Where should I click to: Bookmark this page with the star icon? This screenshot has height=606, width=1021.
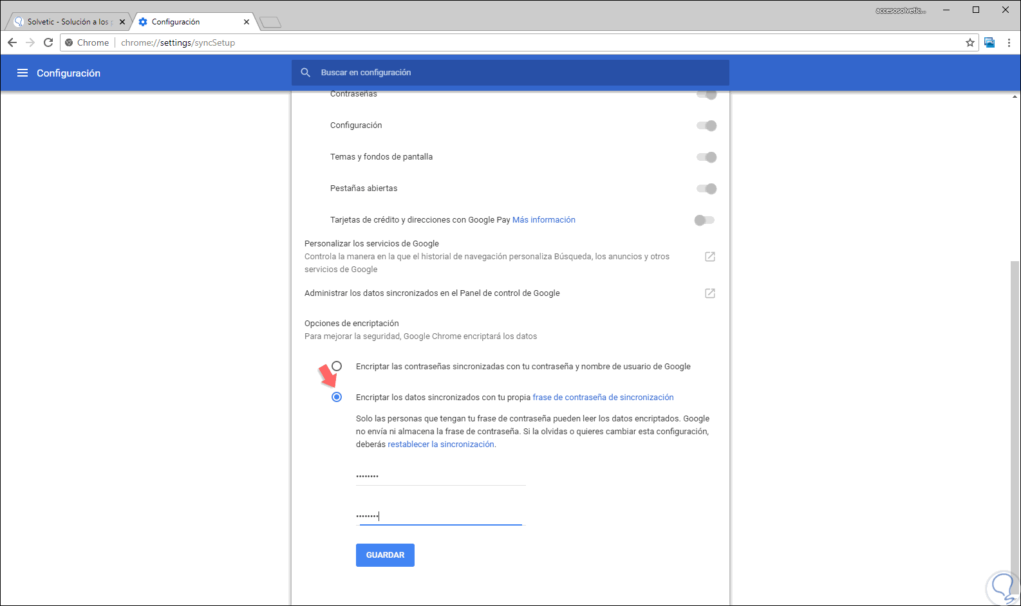coord(970,42)
